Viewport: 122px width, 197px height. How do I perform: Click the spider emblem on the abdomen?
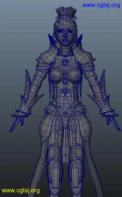coord(65,92)
